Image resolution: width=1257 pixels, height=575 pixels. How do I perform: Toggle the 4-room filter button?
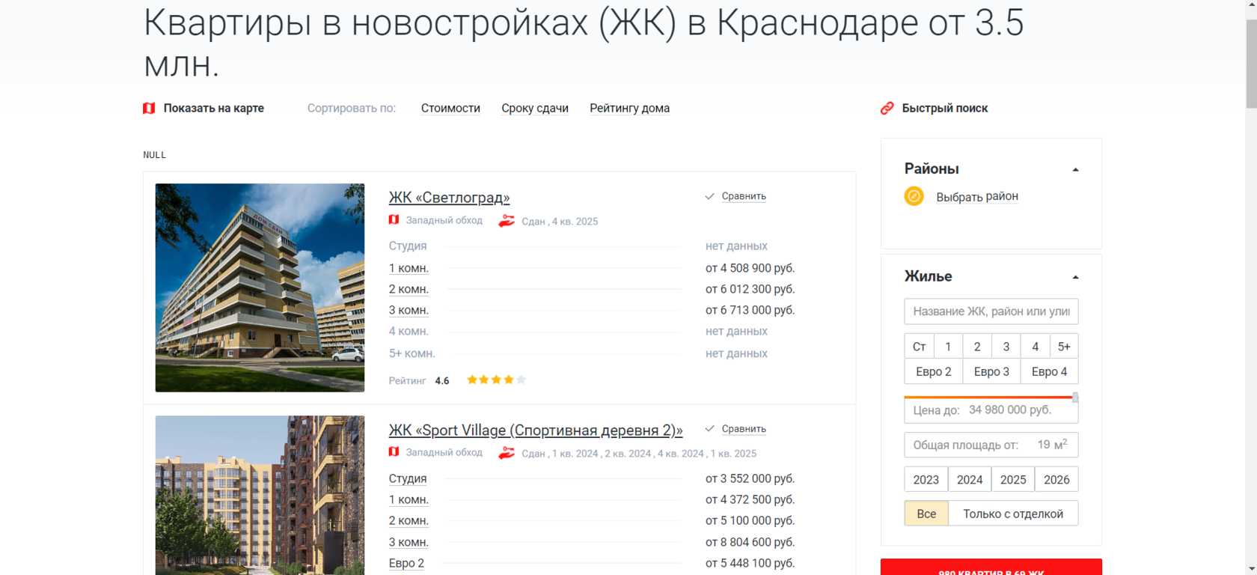click(1036, 347)
